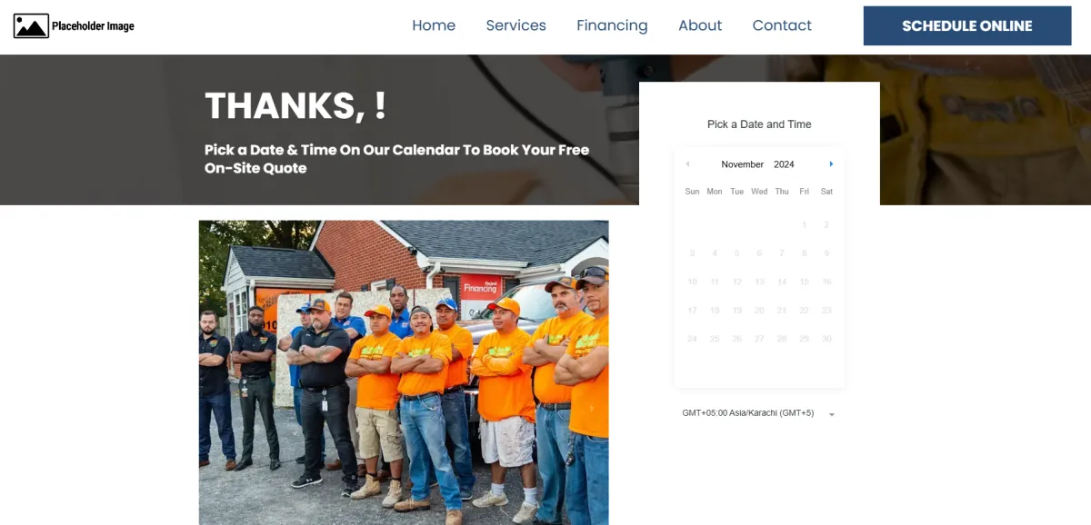Pick November 1 on the calendar

[x=804, y=224]
